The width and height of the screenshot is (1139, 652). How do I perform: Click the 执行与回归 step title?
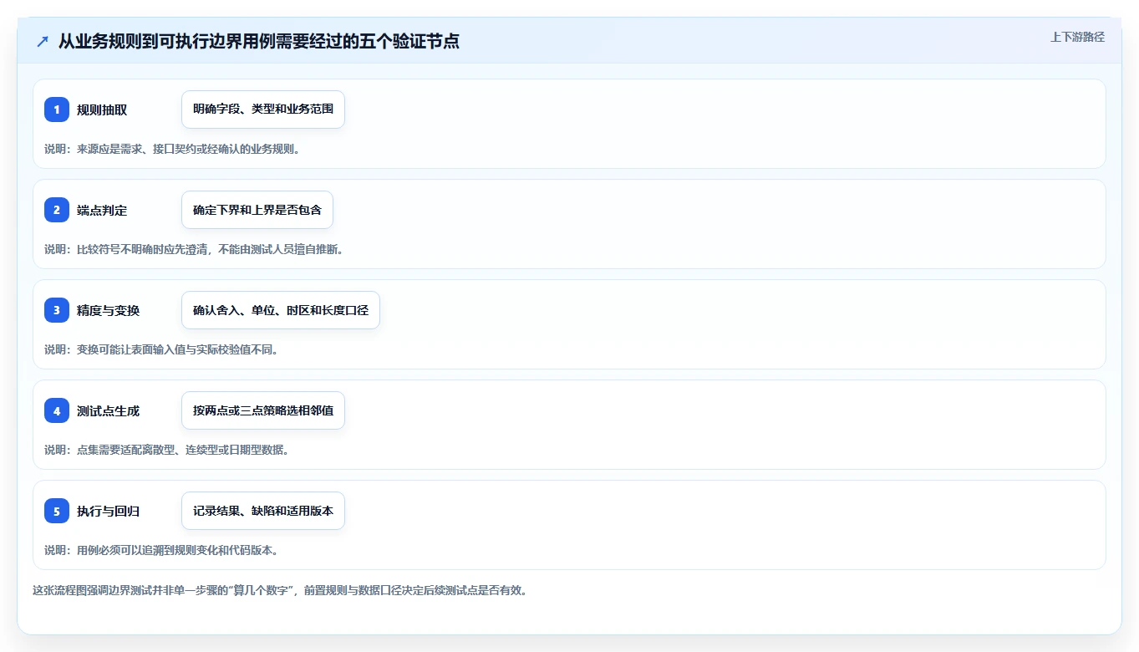[108, 512]
